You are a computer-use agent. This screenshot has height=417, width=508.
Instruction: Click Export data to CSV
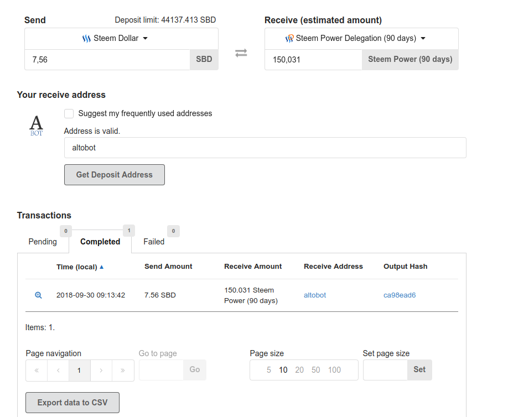click(x=72, y=403)
